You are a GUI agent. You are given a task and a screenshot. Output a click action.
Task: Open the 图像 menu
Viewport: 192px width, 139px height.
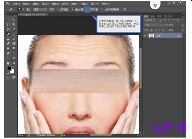click(x=36, y=4)
